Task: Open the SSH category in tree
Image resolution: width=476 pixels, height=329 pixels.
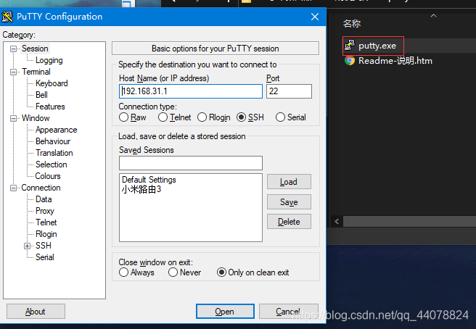Action: click(43, 246)
